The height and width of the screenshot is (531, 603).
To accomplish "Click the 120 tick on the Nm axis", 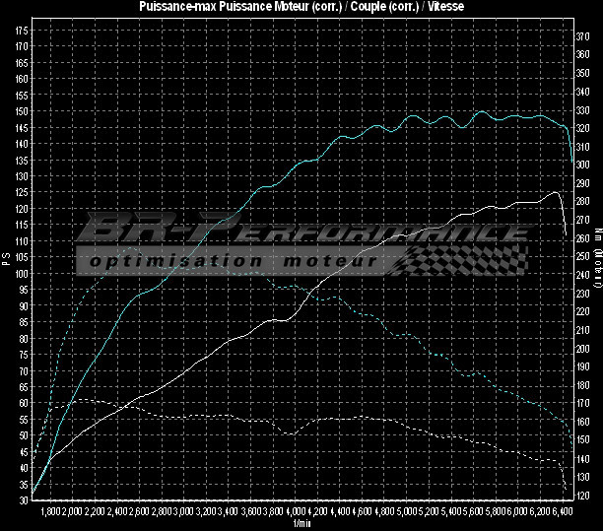I will [x=583, y=496].
